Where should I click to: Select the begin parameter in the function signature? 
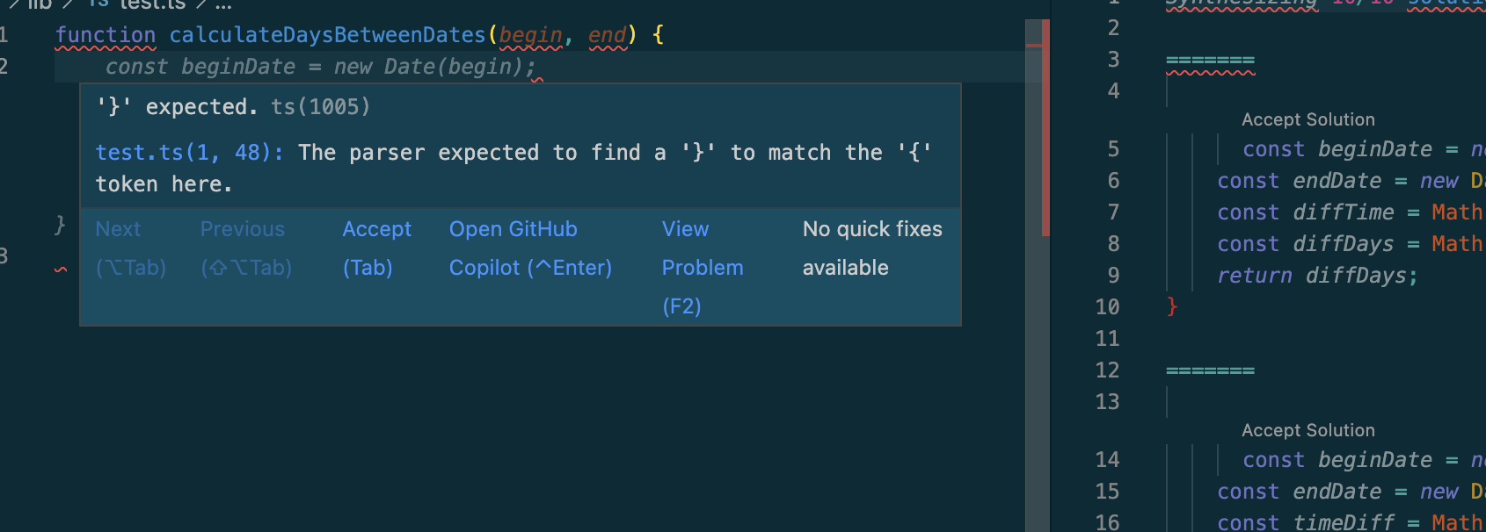coord(530,35)
